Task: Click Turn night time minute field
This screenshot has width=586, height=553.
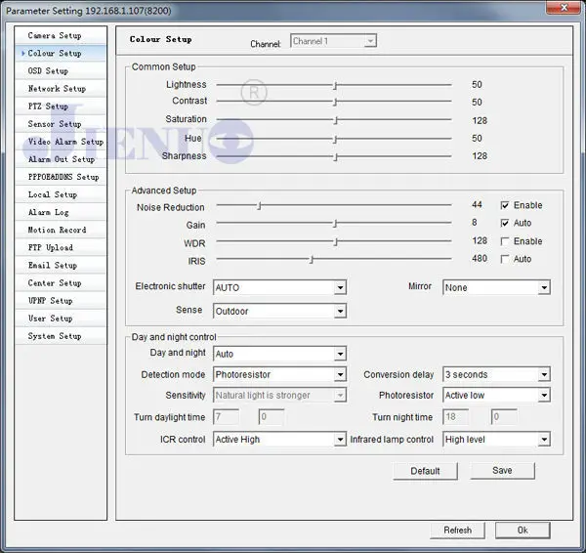Action: (504, 416)
